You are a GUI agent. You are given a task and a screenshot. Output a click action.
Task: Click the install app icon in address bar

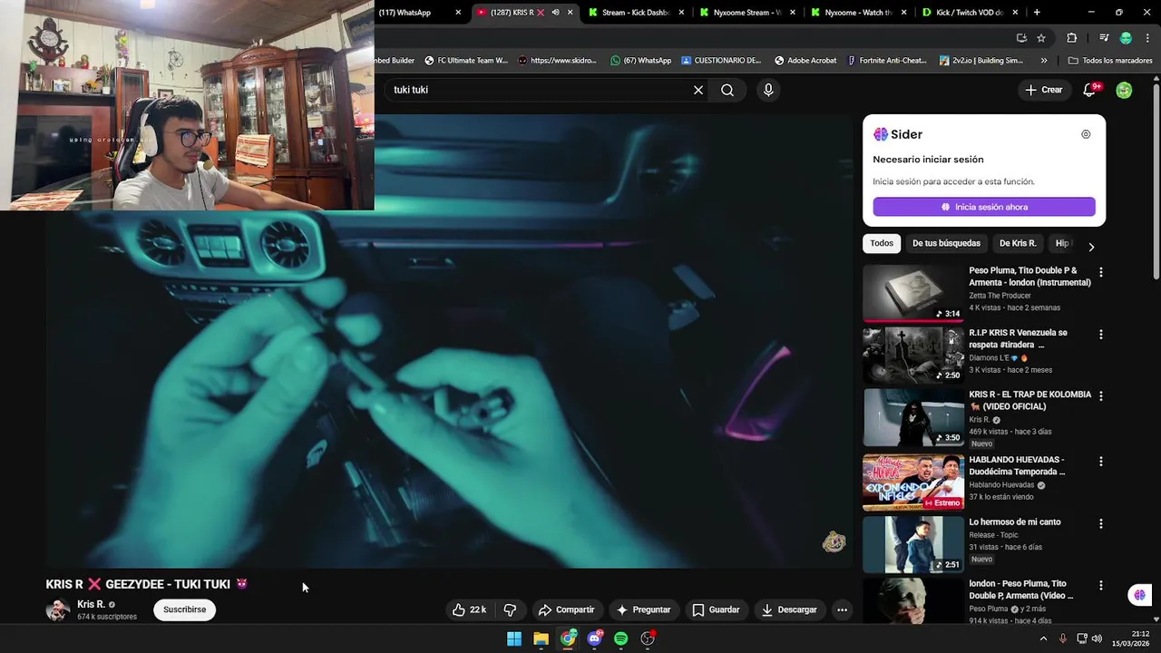(1021, 38)
